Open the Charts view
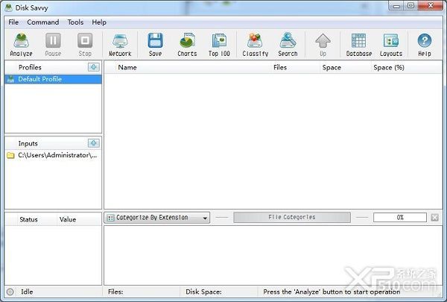Screen dimensions: 447x302 (187, 45)
